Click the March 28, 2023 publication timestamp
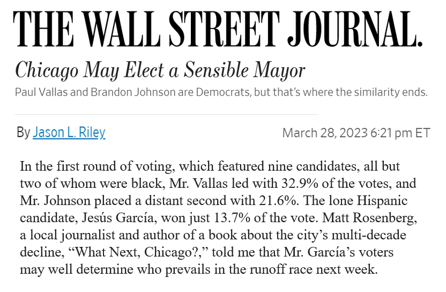Image resolution: width=446 pixels, height=292 pixels. click(x=356, y=133)
